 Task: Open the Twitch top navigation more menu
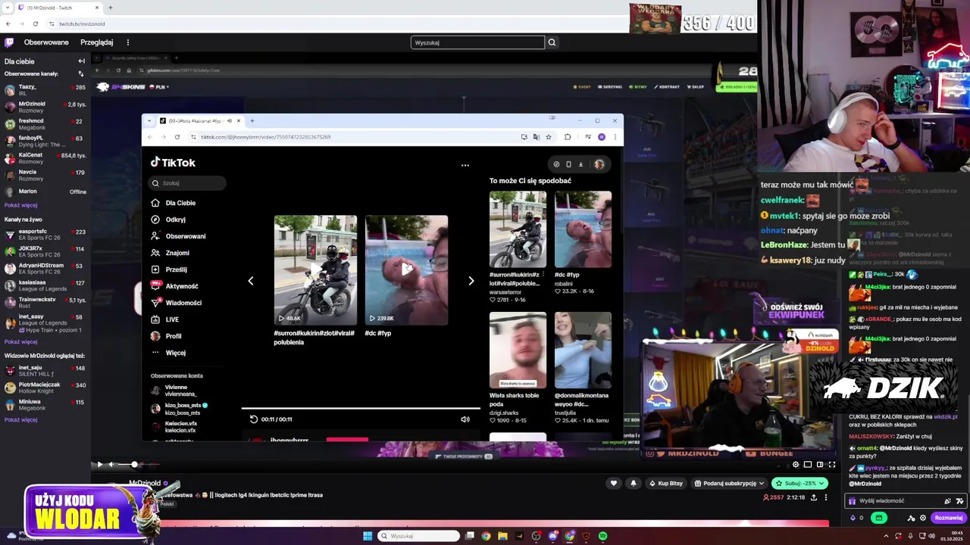tap(128, 42)
